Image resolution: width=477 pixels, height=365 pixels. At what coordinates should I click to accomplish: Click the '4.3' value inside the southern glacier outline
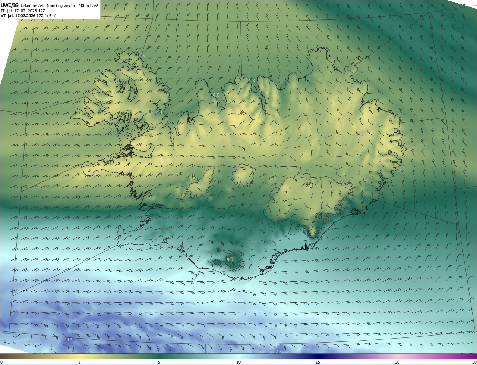[x=230, y=259]
